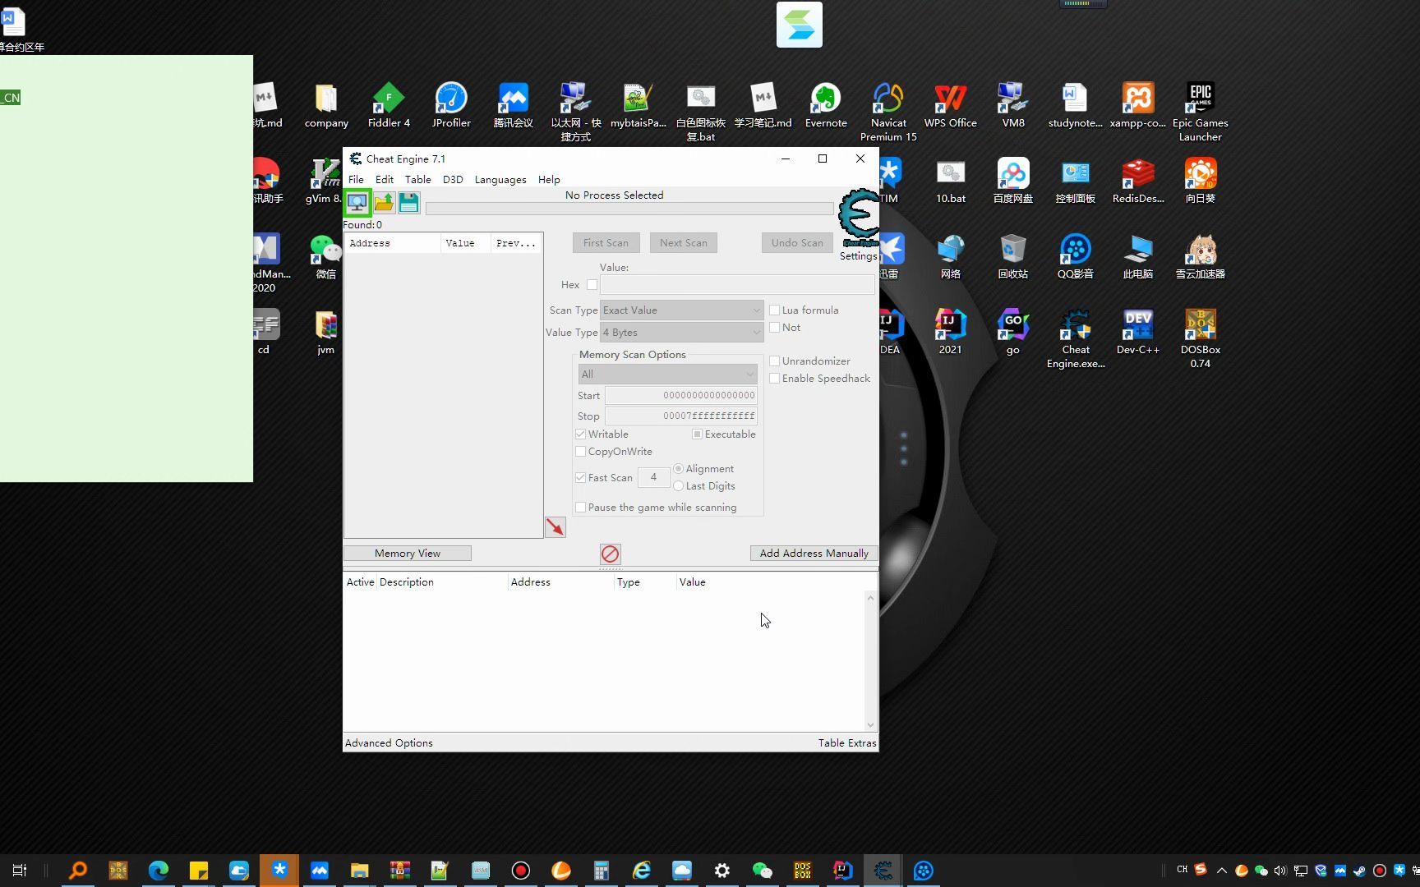Enable the Hex checkbox
The height and width of the screenshot is (887, 1420).
[593, 284]
